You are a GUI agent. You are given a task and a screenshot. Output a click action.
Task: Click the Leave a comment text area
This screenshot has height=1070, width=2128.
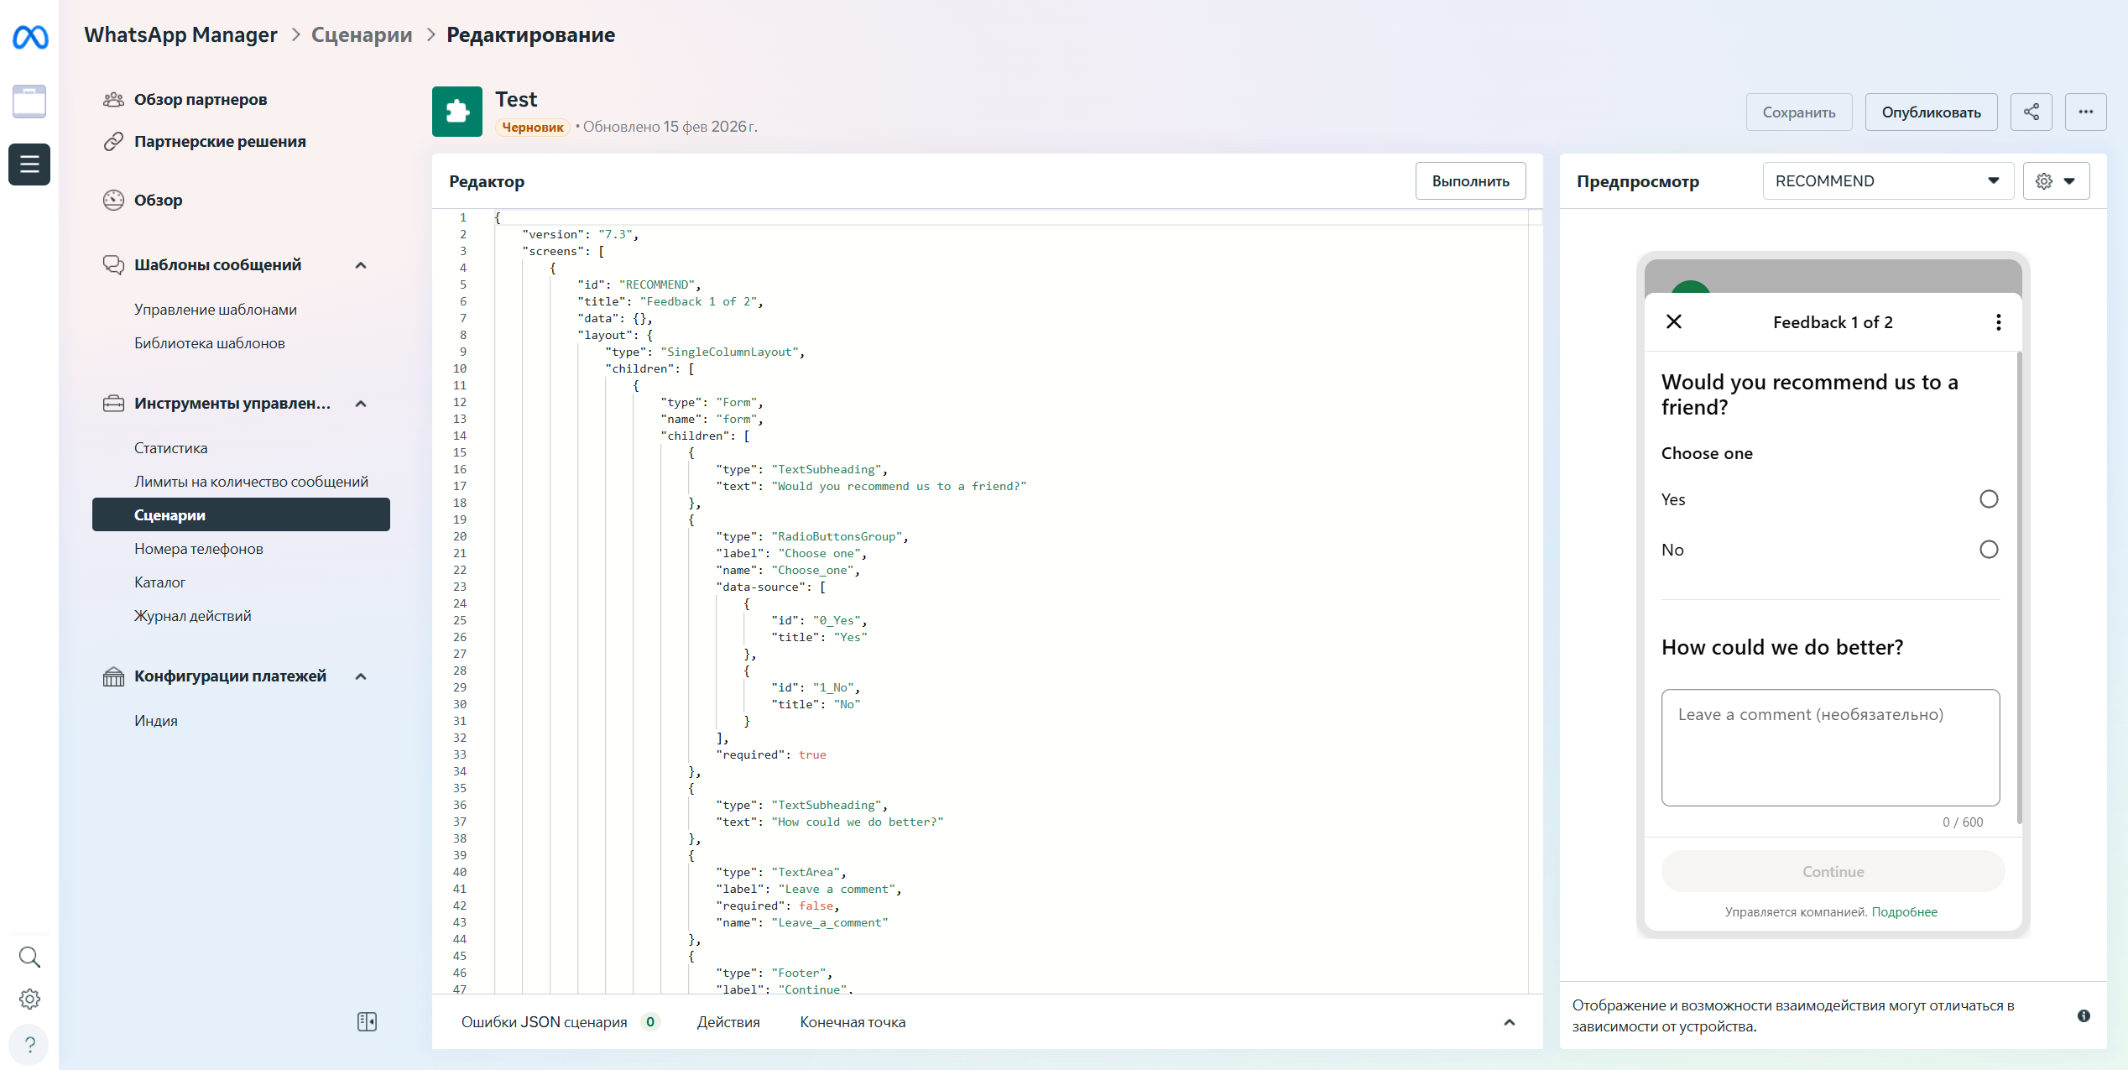(1829, 747)
